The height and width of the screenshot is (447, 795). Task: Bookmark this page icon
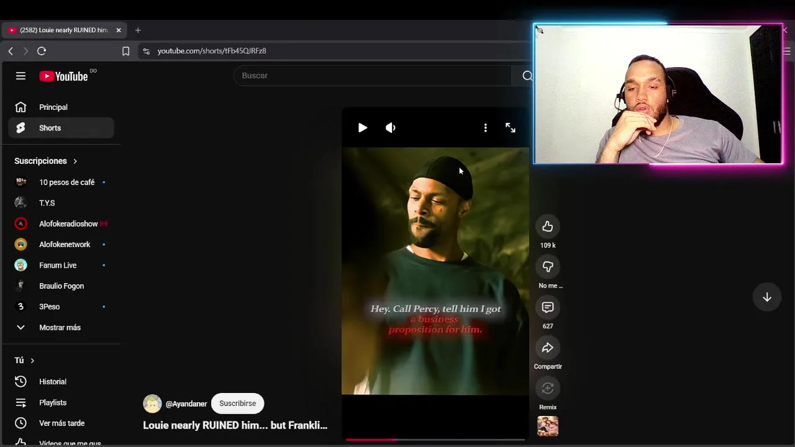pos(125,51)
